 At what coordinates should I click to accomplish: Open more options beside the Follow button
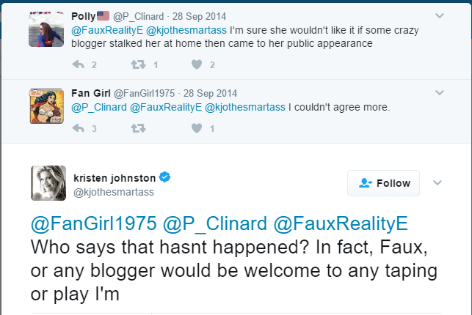438,182
